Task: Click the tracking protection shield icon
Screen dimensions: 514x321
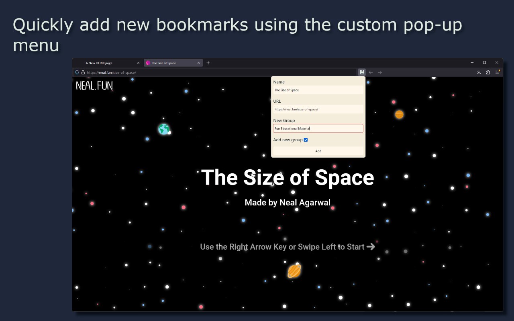Action: coord(77,73)
